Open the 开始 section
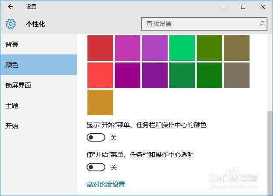 click(39, 126)
